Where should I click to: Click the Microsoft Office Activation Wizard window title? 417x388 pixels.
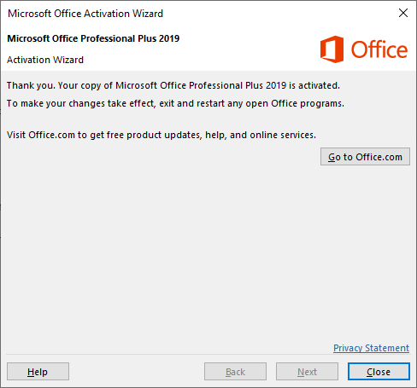[85, 14]
